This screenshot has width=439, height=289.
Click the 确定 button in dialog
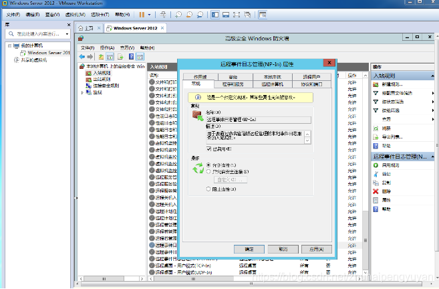pyautogui.click(x=249, y=249)
